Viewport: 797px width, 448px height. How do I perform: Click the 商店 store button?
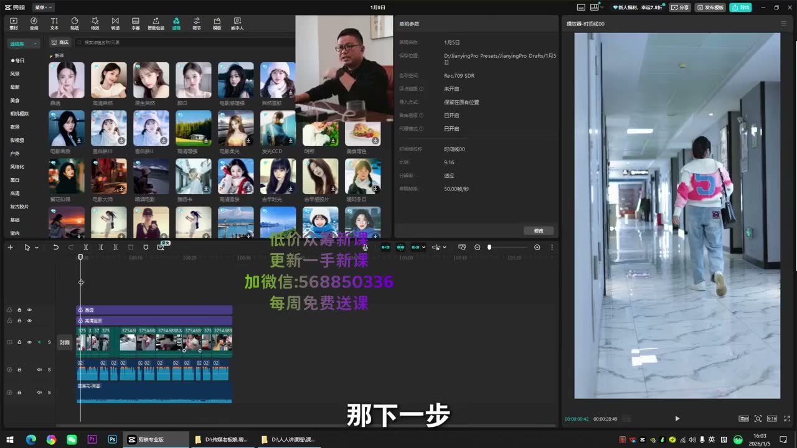click(x=60, y=42)
